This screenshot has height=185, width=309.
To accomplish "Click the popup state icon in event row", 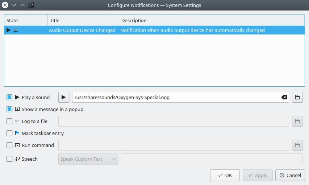I will coord(16,30).
